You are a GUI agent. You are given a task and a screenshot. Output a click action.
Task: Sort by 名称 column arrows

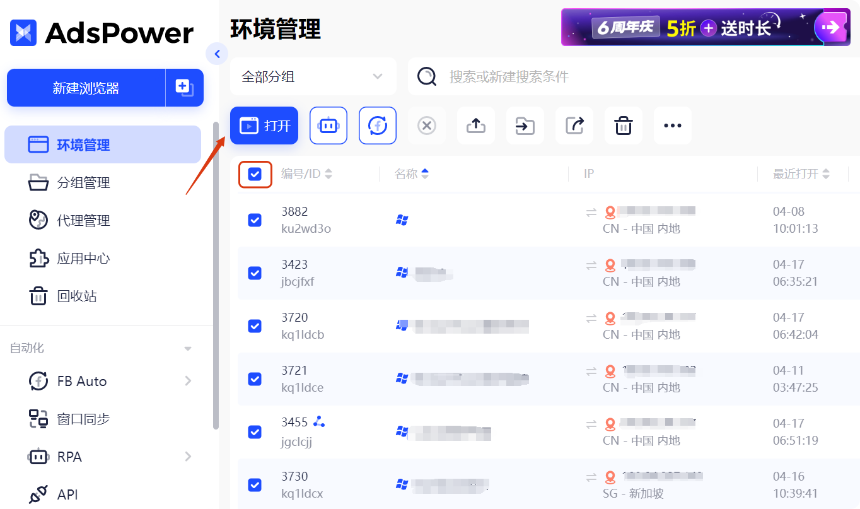425,174
